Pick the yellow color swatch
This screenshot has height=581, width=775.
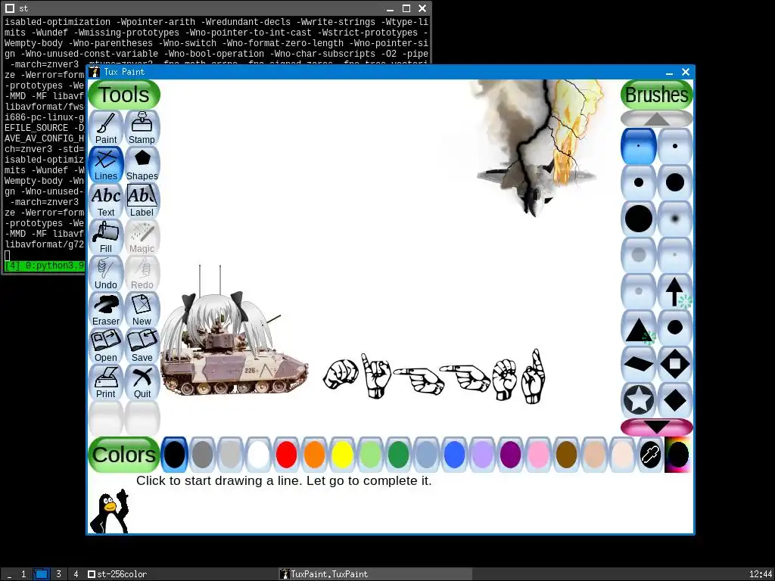(342, 455)
